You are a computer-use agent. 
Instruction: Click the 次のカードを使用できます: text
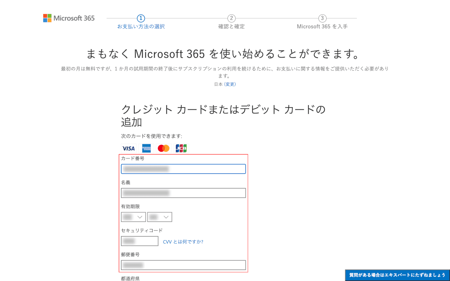(152, 136)
